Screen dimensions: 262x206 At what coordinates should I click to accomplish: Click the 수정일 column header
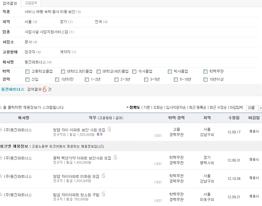coord(234,118)
